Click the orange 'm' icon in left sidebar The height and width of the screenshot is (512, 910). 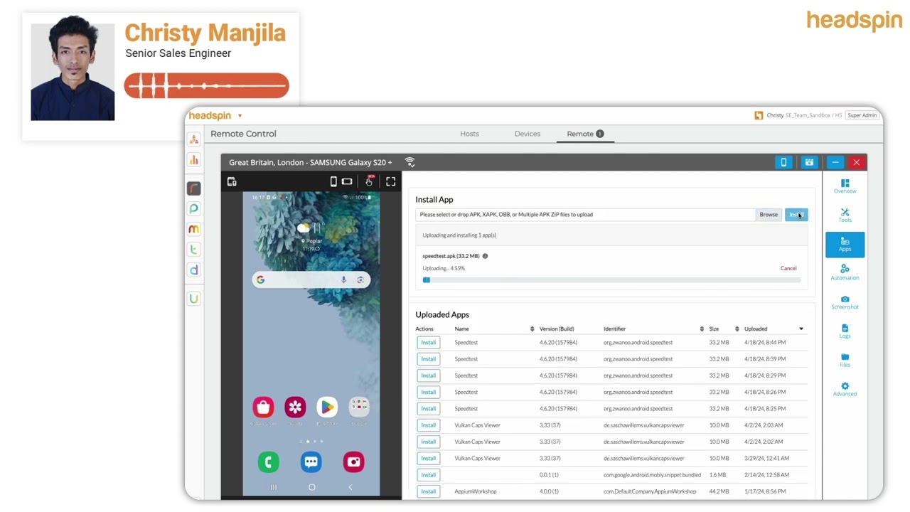pos(194,229)
